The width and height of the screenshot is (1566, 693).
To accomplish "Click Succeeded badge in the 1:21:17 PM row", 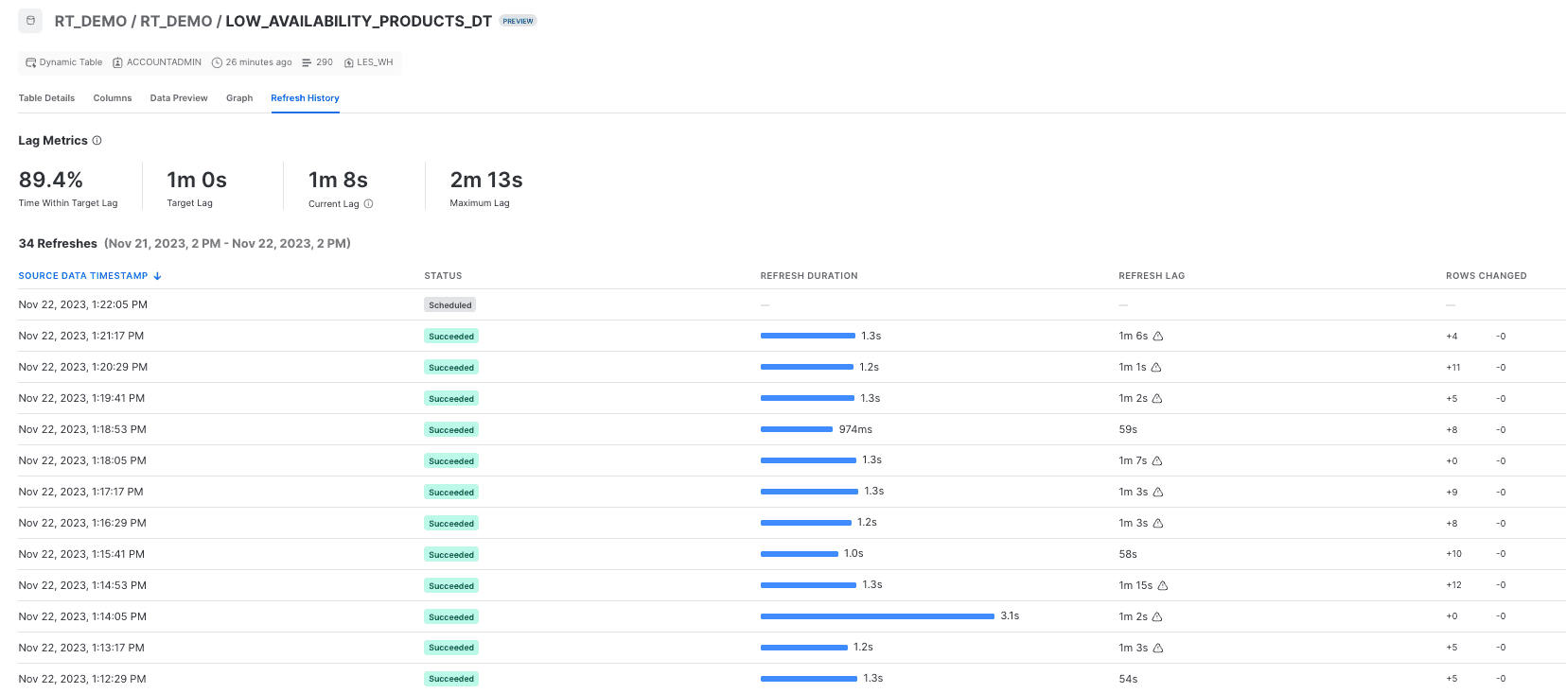I will click(451, 336).
